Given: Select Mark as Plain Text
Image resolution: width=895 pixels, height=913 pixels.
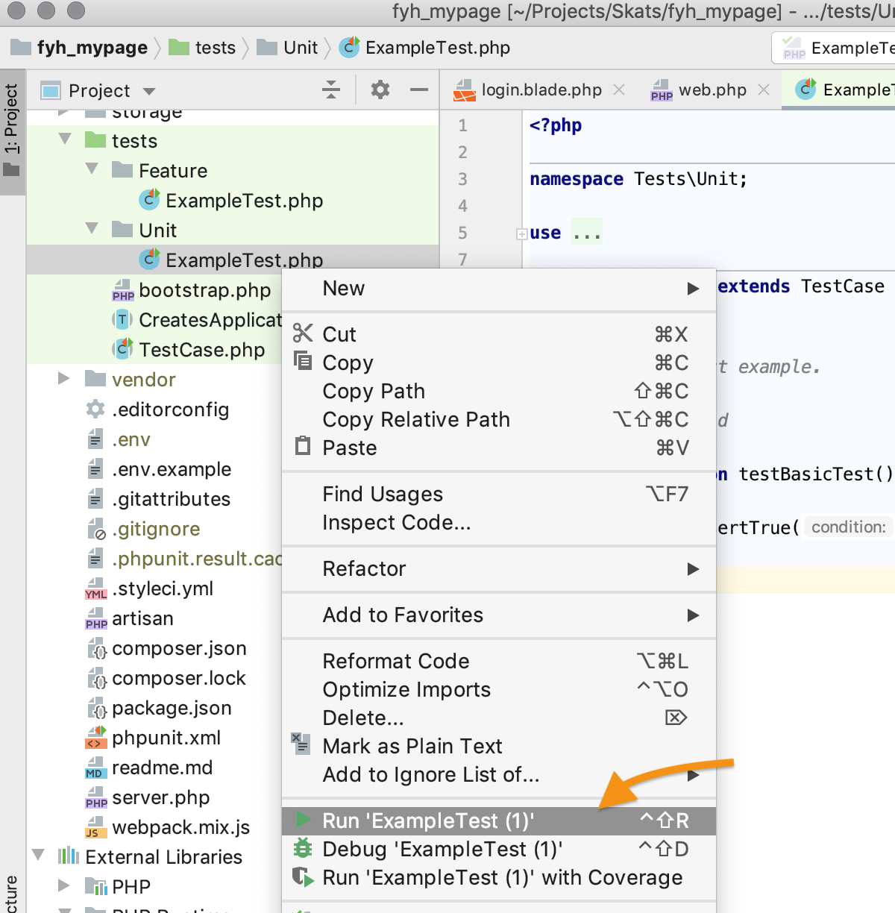Looking at the screenshot, I should coord(499,746).
